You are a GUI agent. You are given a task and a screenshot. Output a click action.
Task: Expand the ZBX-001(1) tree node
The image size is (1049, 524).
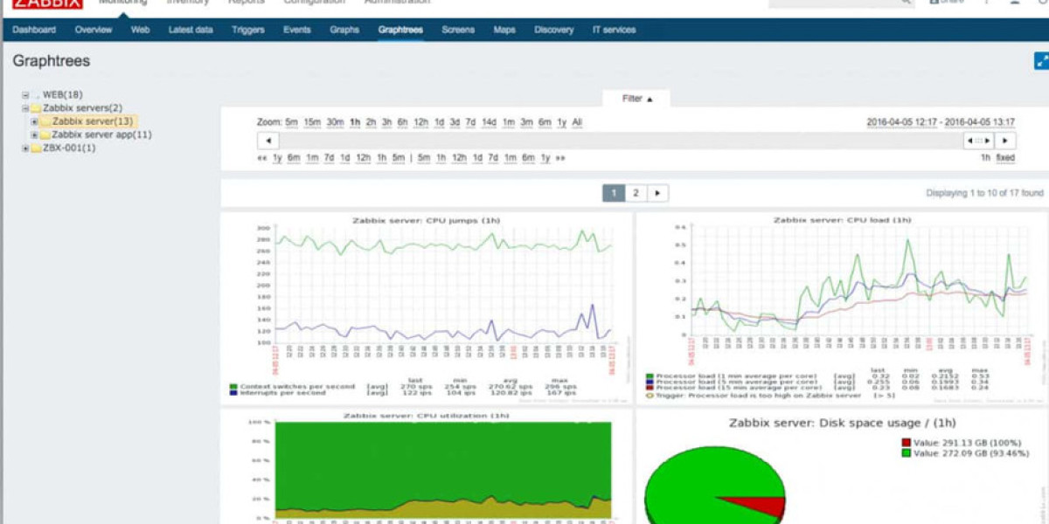pos(25,148)
